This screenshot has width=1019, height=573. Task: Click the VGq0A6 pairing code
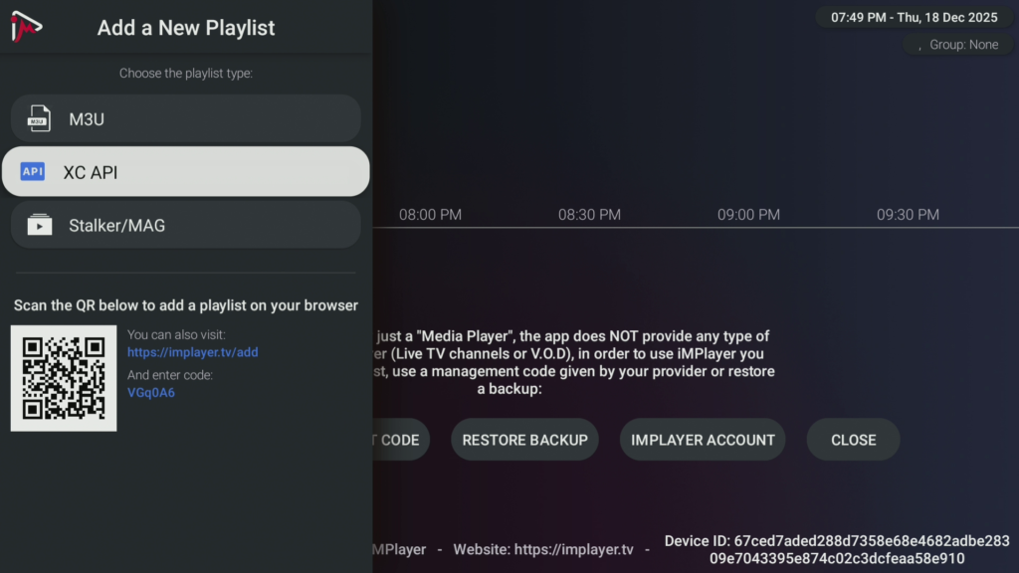151,392
